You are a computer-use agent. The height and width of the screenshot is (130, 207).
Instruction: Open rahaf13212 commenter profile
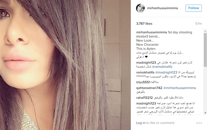144,98
